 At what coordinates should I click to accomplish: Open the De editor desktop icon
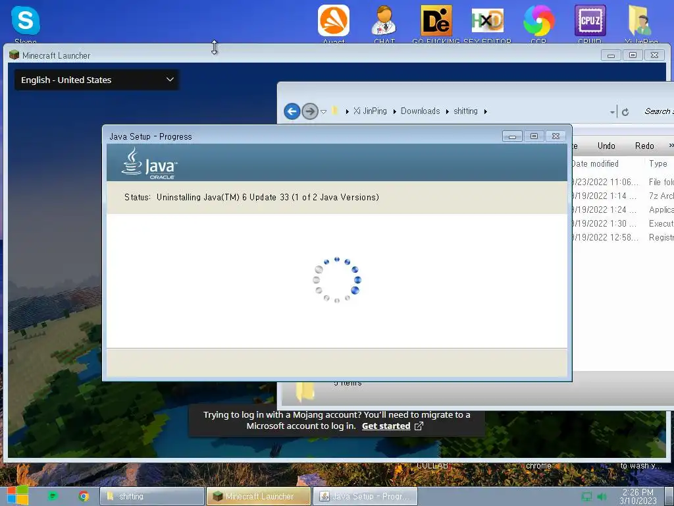pyautogui.click(x=436, y=20)
